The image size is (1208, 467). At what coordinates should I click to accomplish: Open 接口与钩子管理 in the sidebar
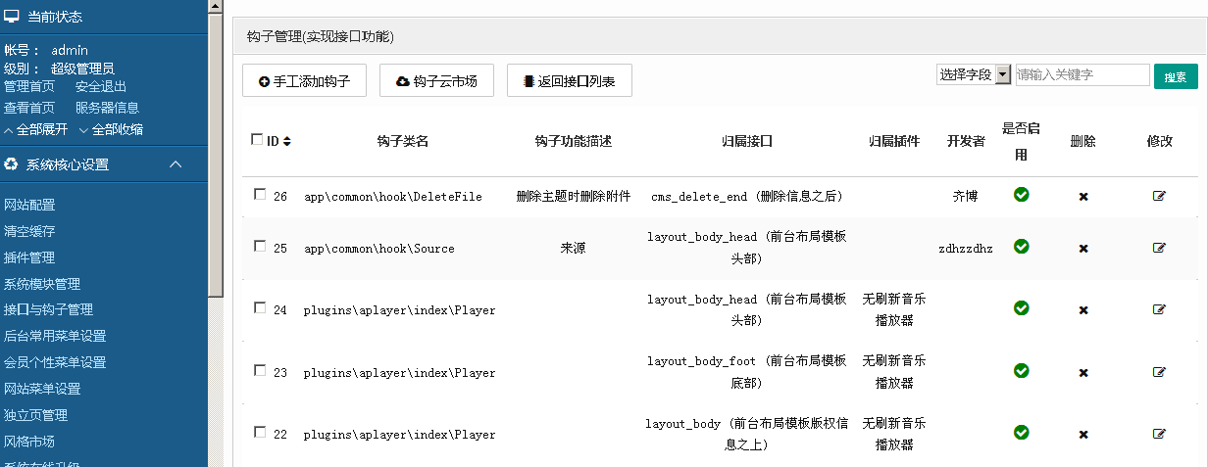[49, 309]
